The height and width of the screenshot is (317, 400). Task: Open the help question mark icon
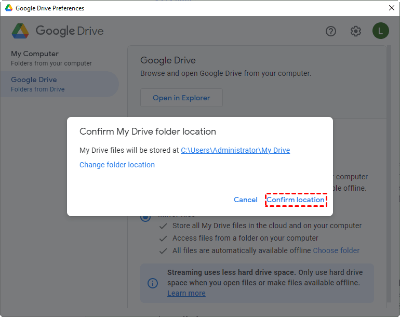[331, 31]
